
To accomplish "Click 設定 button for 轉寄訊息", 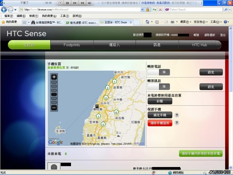I will (x=211, y=87).
